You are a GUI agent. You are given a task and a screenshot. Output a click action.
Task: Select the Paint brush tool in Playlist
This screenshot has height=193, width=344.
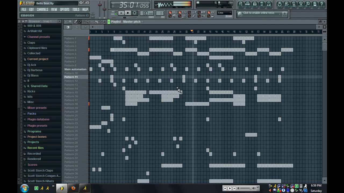tap(80, 22)
